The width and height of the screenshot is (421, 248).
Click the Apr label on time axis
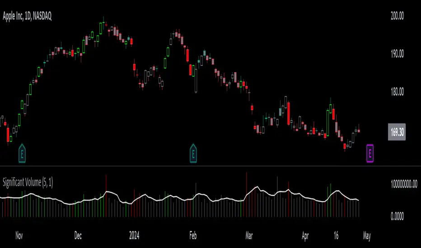[x=305, y=236]
